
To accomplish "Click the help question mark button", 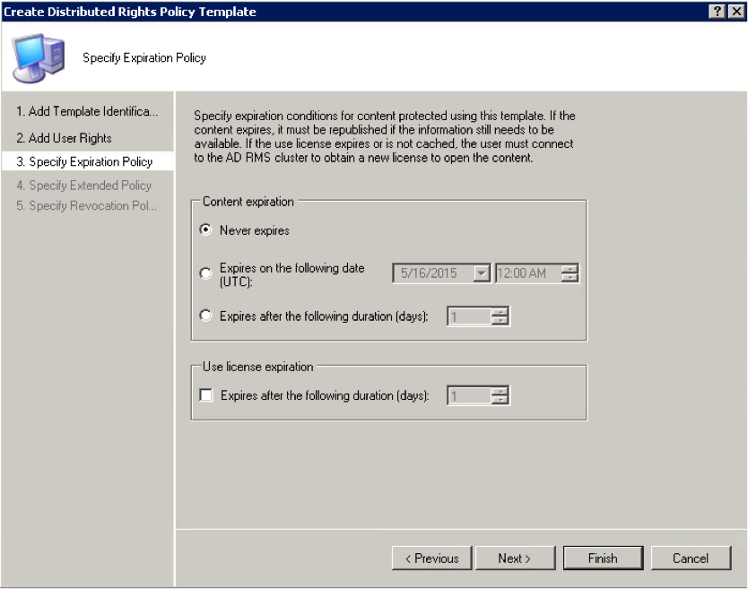I will [718, 12].
